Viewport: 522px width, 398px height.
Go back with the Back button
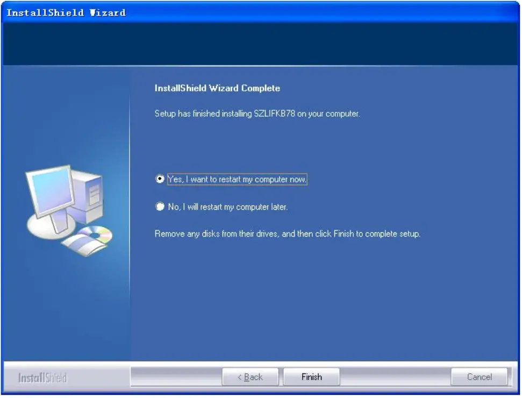pyautogui.click(x=251, y=377)
